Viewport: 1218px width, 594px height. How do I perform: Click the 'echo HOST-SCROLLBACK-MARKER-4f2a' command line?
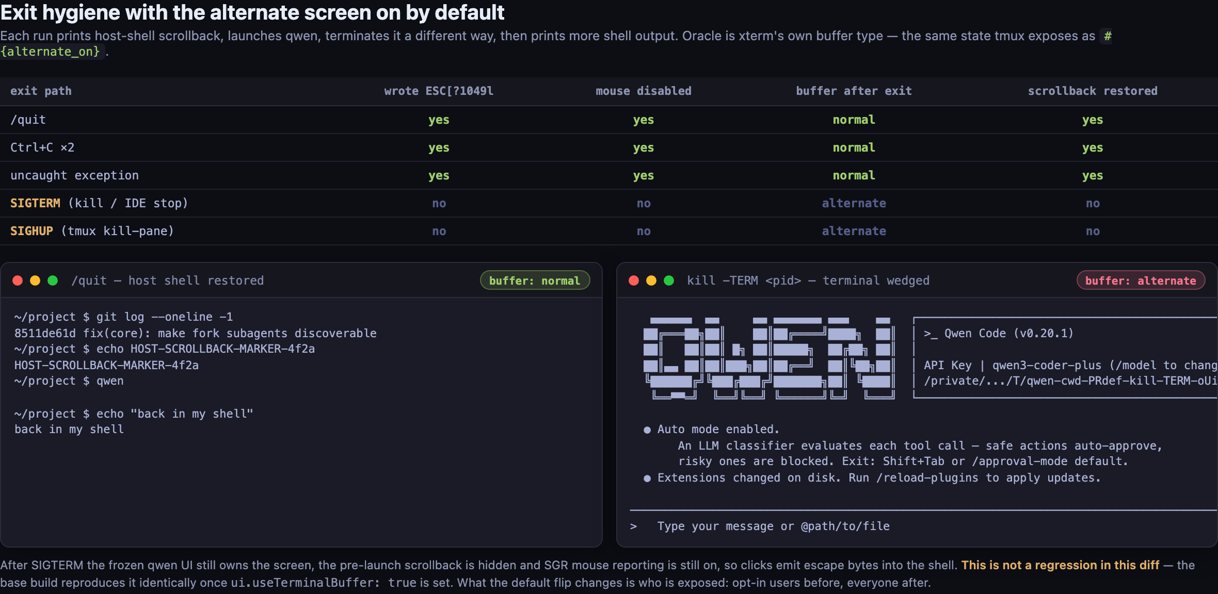(x=164, y=349)
